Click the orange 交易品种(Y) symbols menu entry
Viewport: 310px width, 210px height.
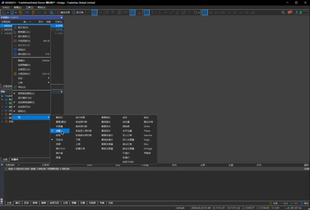click(24, 74)
